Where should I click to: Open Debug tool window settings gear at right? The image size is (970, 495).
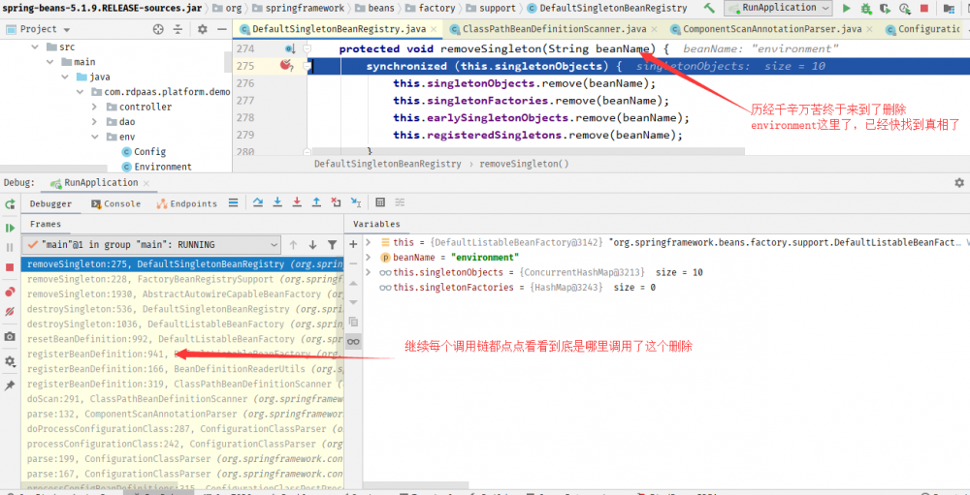coord(959,183)
